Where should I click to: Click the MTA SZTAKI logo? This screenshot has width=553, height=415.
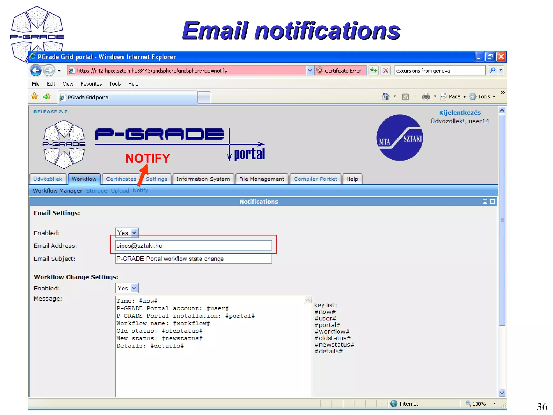(x=400, y=138)
